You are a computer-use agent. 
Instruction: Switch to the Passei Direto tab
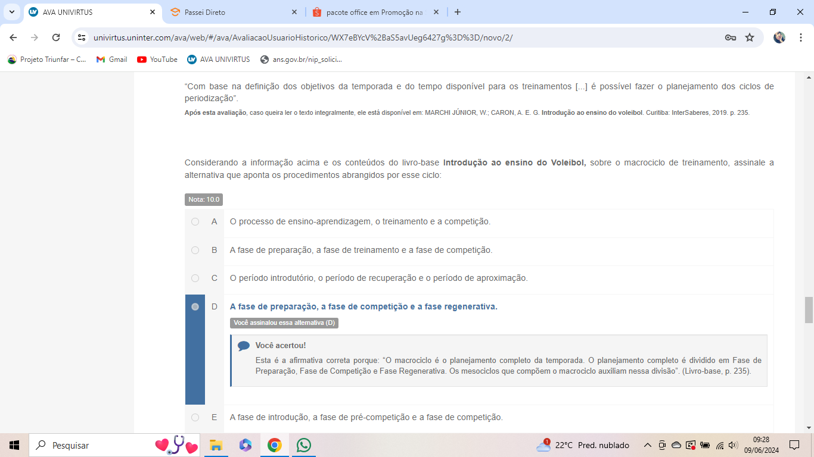point(234,12)
